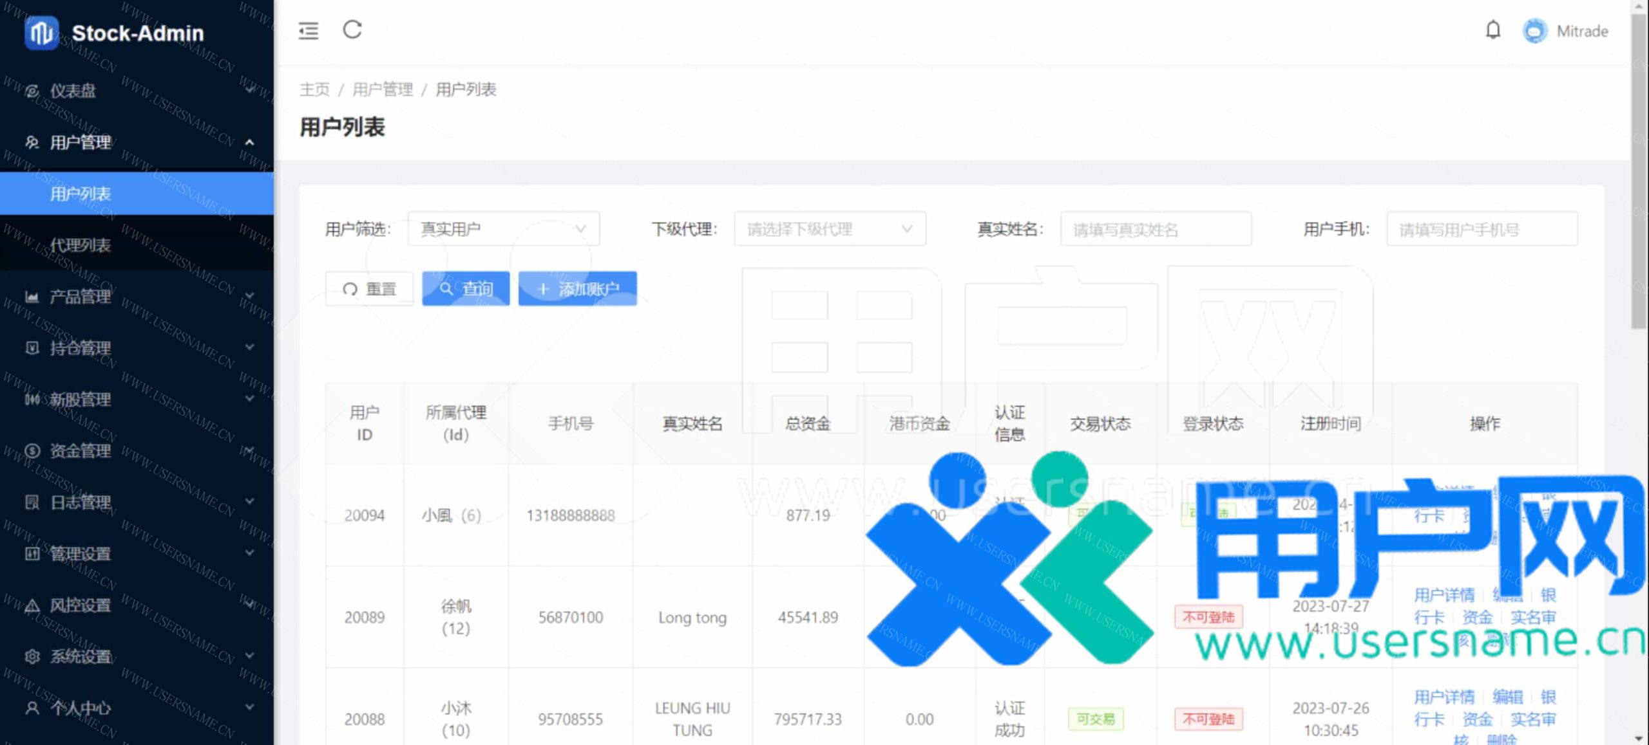Click the 仪表盘 dashboard icon

32,91
